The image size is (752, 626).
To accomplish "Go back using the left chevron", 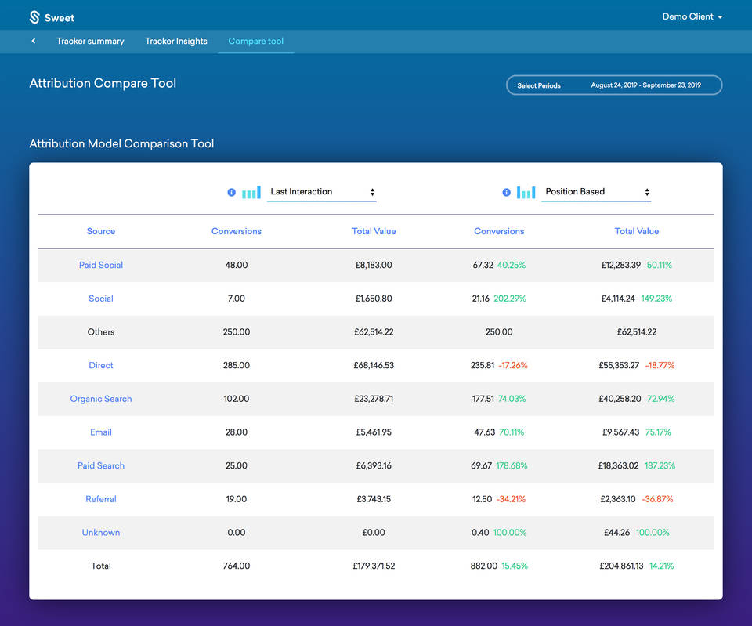I will (x=34, y=41).
